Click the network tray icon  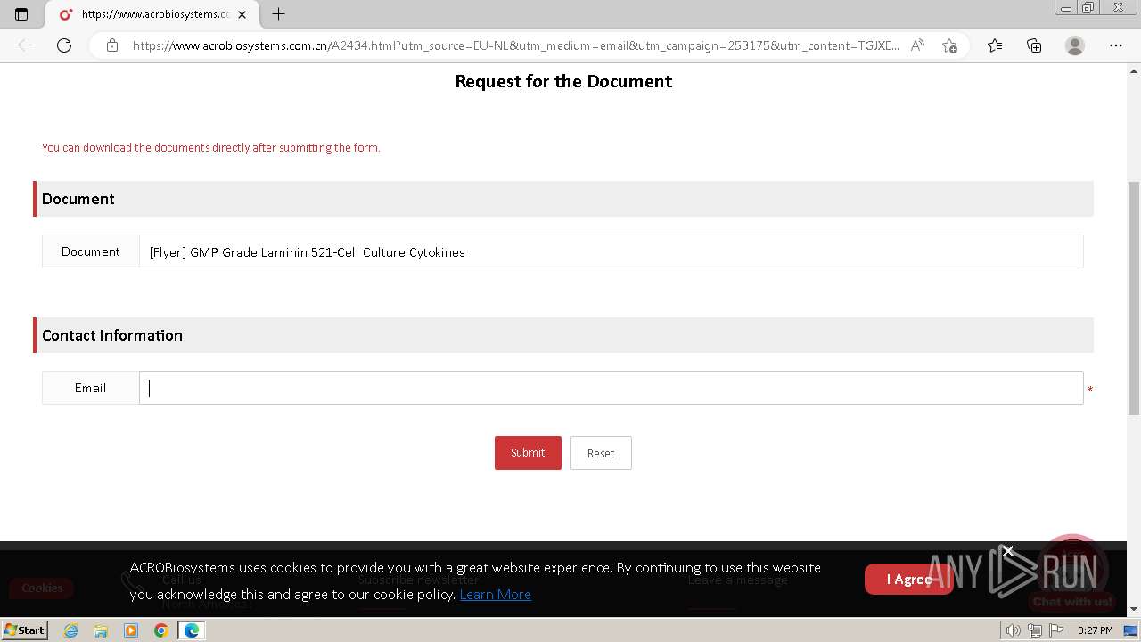1034,630
